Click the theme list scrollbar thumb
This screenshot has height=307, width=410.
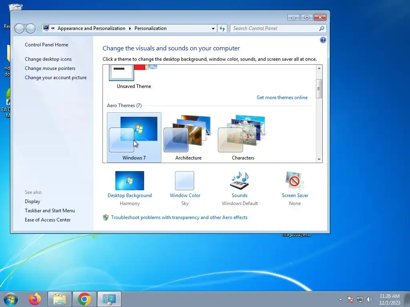click(x=319, y=89)
